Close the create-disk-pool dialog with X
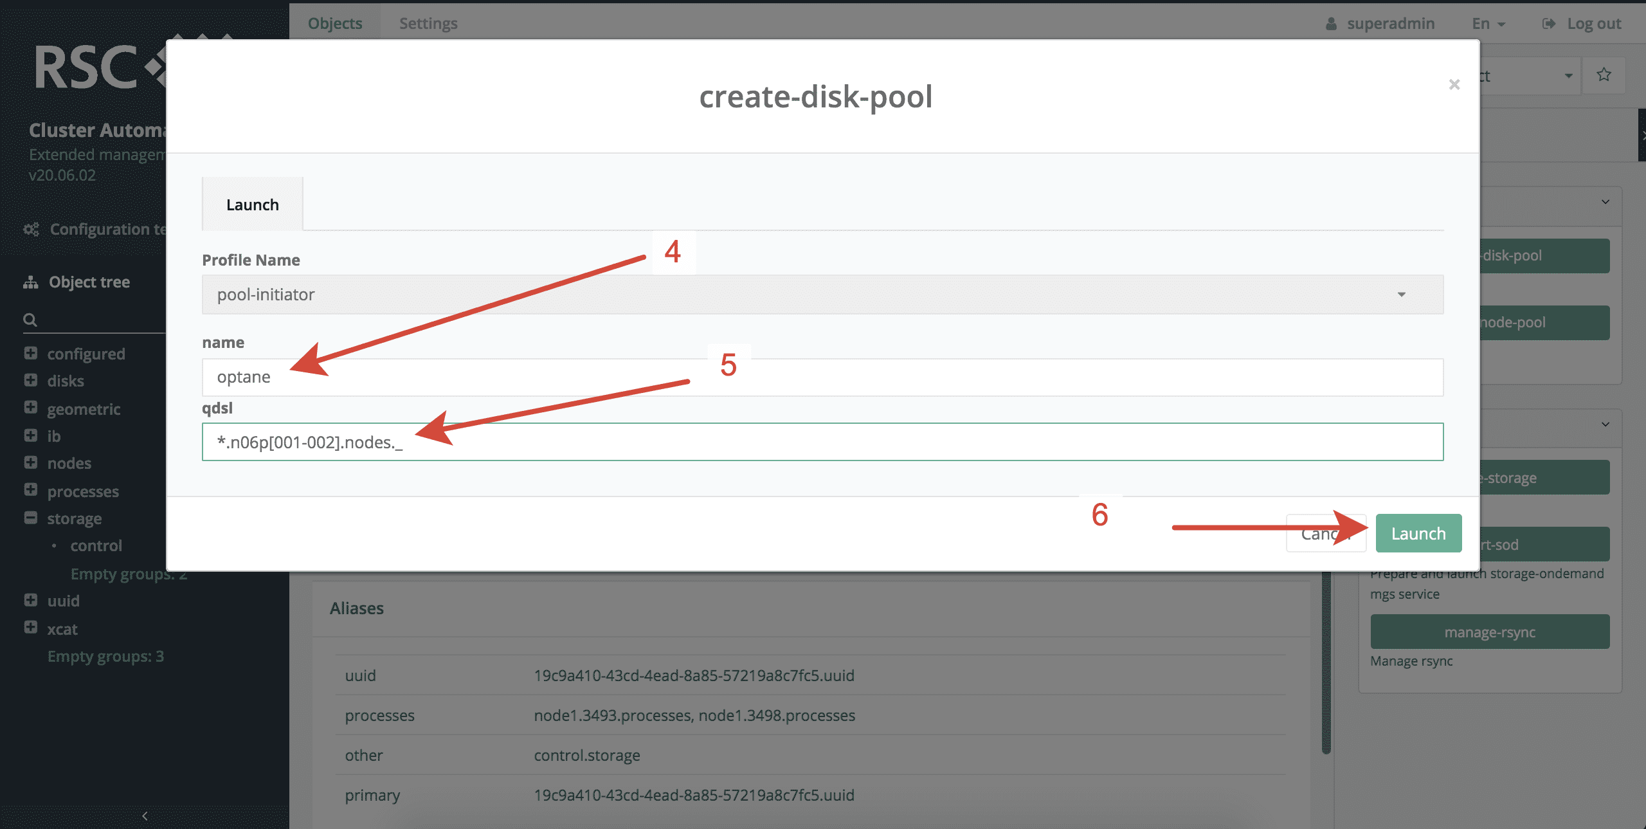The image size is (1646, 829). (1454, 85)
